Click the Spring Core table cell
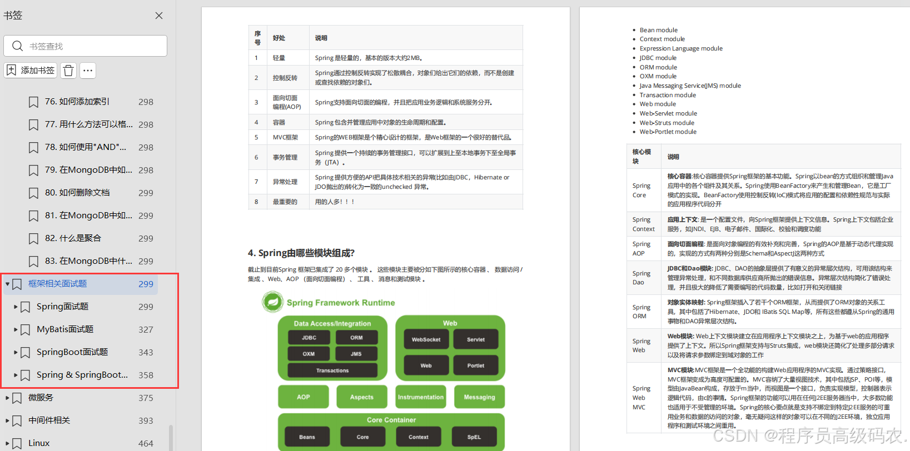 coord(644,191)
